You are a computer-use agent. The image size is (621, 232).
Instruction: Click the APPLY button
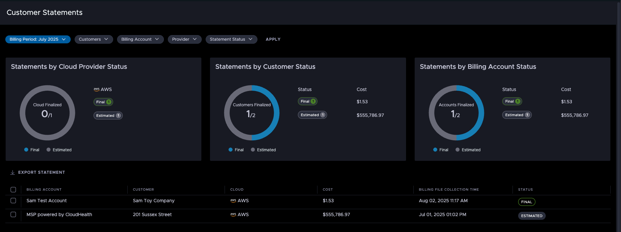(273, 39)
